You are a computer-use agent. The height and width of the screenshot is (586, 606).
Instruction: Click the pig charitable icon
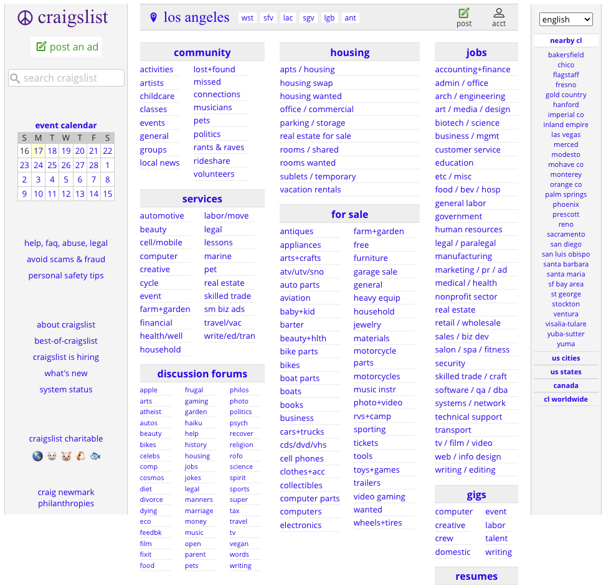click(x=66, y=456)
